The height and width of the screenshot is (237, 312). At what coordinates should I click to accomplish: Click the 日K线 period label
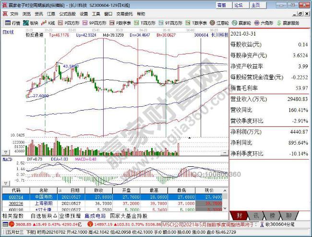(x=8, y=32)
